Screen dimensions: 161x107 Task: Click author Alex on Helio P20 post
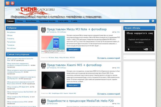(119, 104)
